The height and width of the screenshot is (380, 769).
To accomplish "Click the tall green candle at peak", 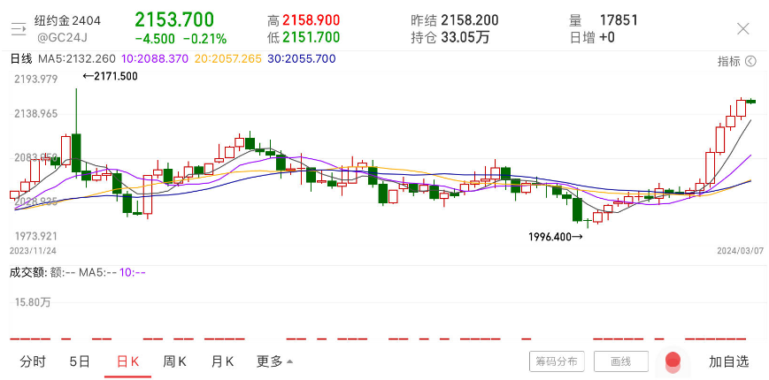I will coord(76,134).
